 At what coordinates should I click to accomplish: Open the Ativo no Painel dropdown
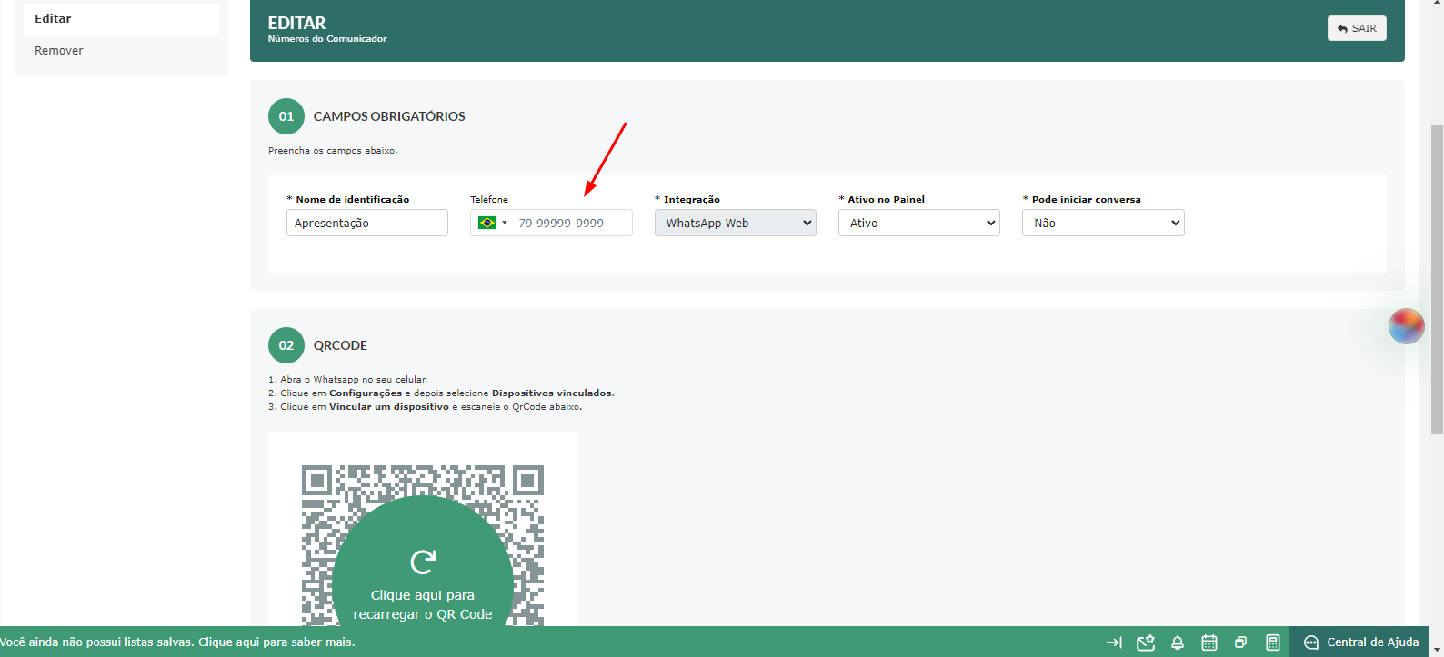919,223
